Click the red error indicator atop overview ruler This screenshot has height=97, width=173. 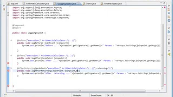click(x=165, y=7)
